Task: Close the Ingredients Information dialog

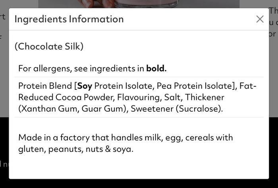Action: 260,19
